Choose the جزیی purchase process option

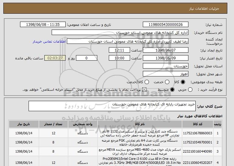pyautogui.click(x=190, y=90)
